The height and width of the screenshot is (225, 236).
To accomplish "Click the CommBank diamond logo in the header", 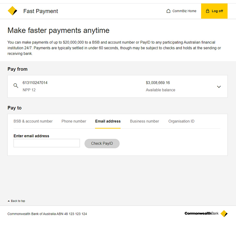I will (12, 11).
